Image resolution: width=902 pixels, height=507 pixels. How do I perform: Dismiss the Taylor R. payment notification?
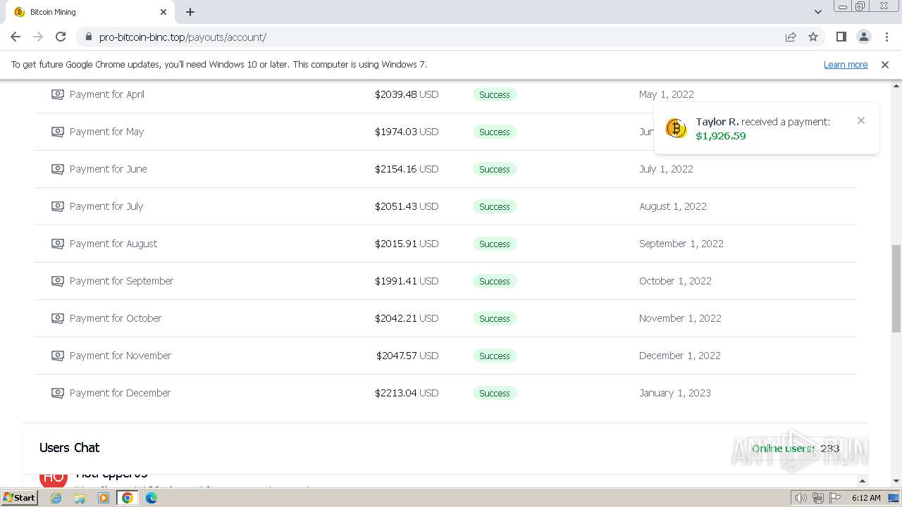pyautogui.click(x=861, y=120)
